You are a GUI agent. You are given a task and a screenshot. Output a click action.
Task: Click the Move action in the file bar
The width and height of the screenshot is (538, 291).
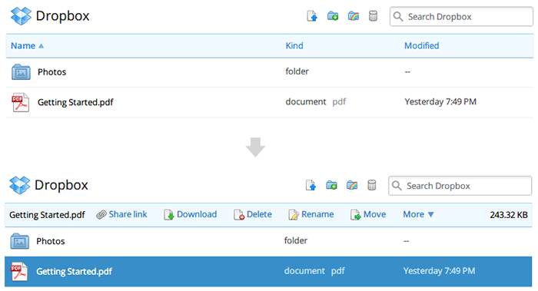(368, 214)
